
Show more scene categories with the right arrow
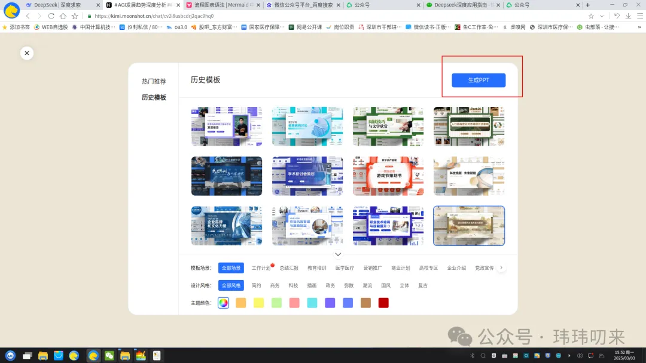tap(501, 267)
